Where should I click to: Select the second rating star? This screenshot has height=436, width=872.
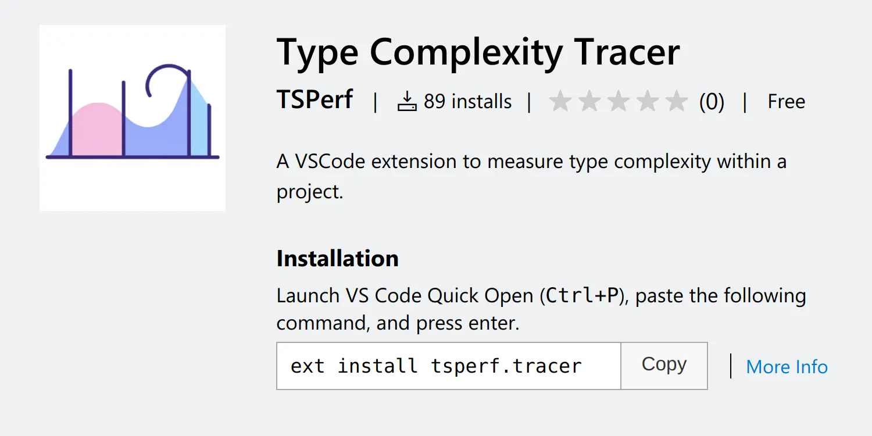tap(590, 100)
